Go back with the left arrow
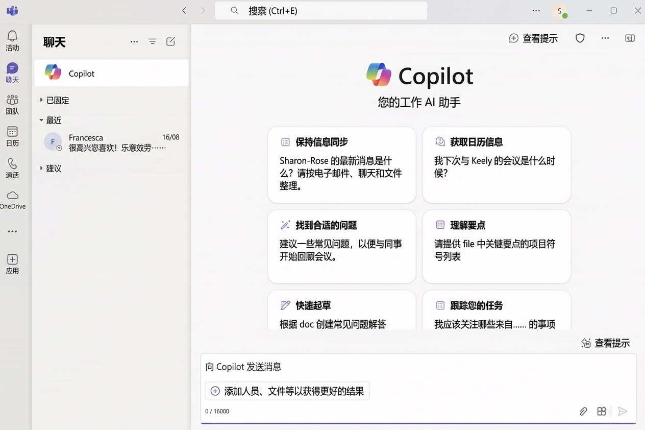The width and height of the screenshot is (645, 430). click(184, 11)
